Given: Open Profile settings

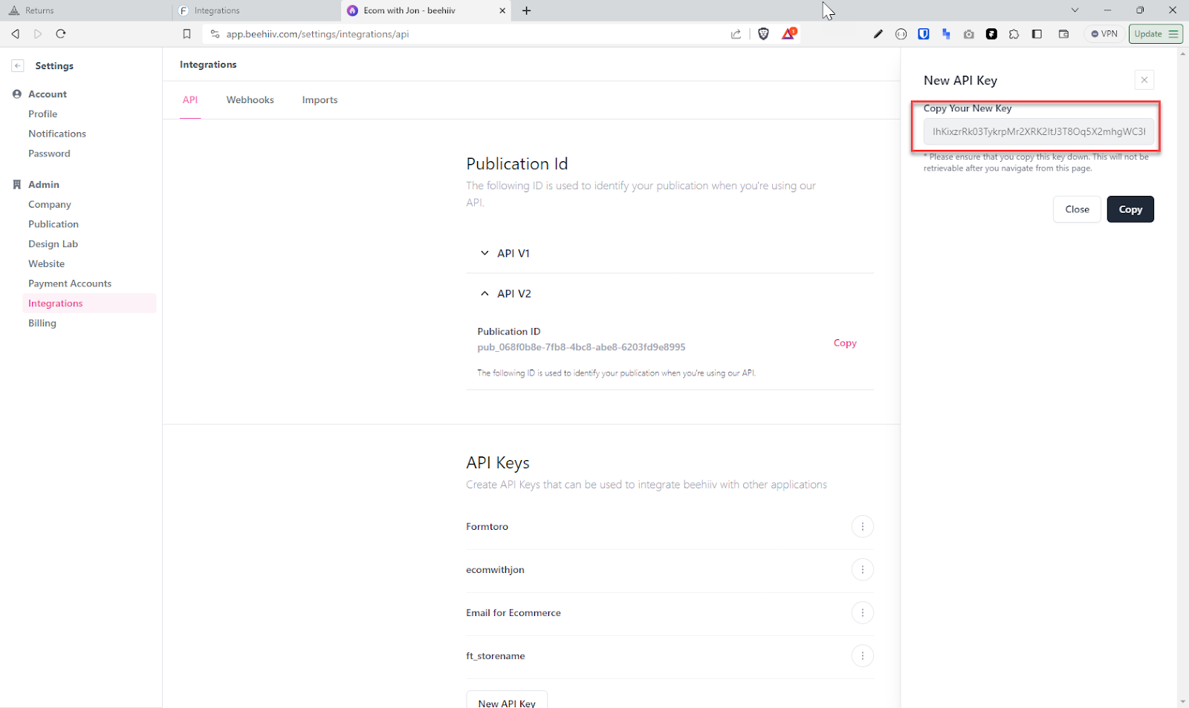Looking at the screenshot, I should [42, 114].
